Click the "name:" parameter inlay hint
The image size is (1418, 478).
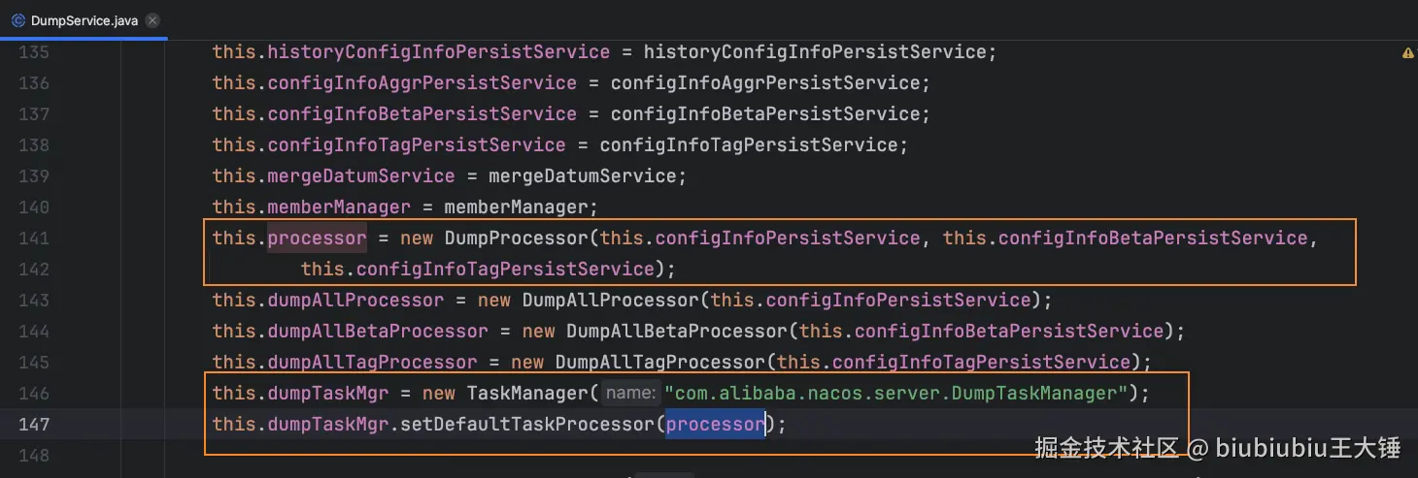[x=630, y=394]
